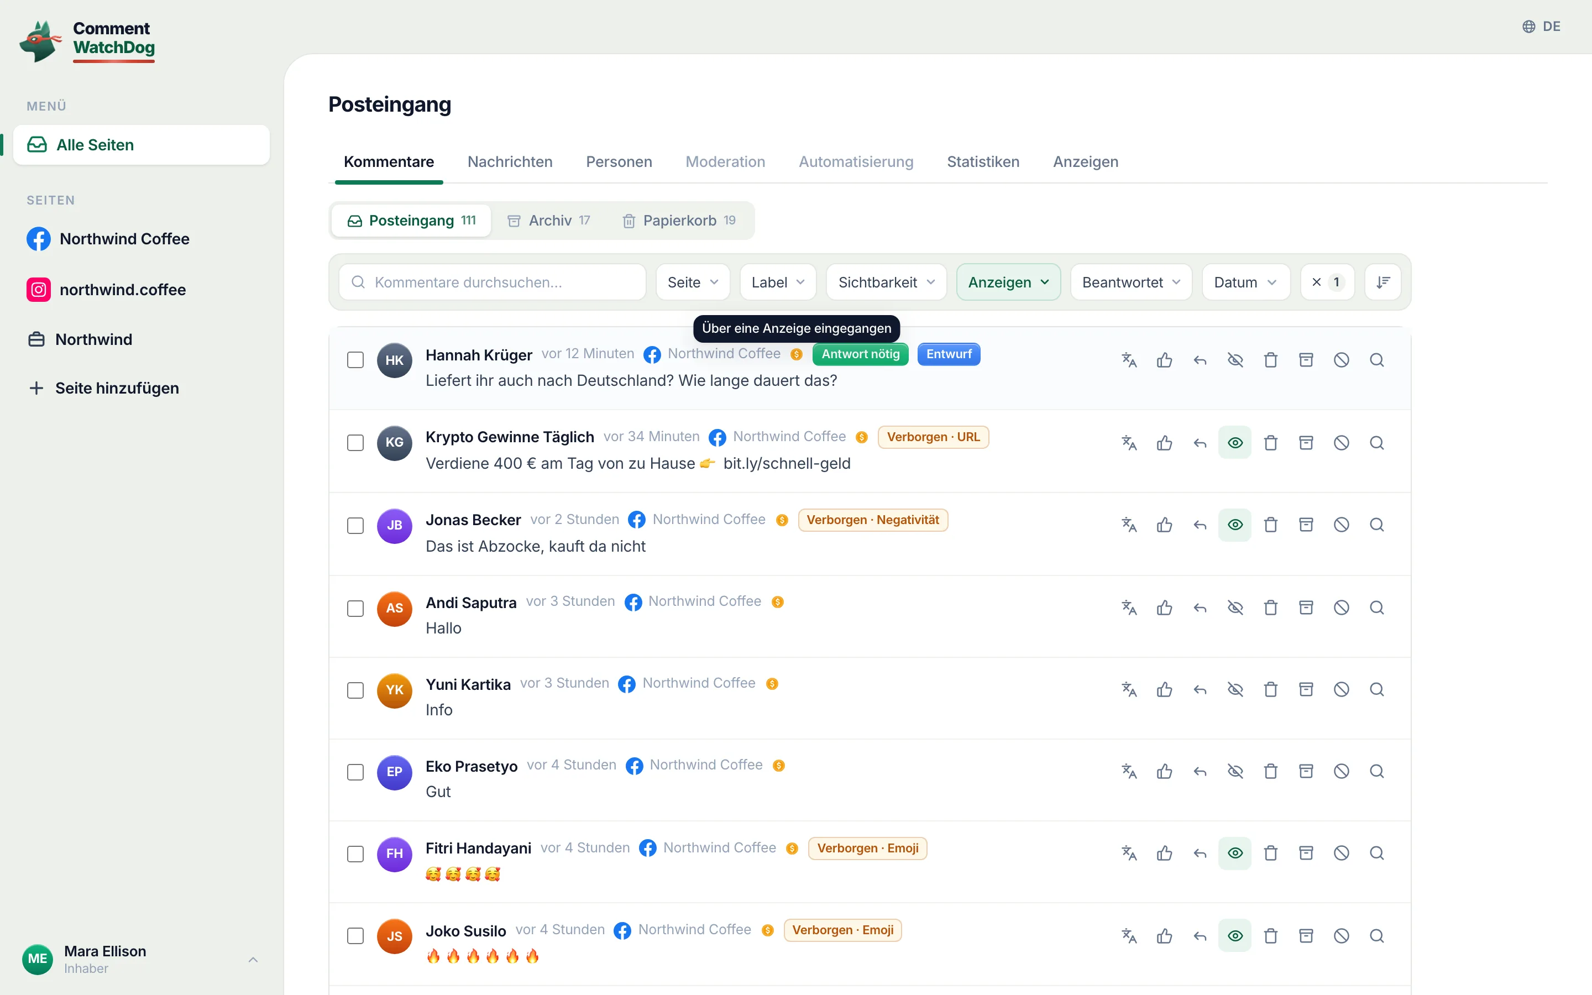Open the magnifier details for Fitri Handayani's comment
Screen dimensions: 1592x995
(1377, 853)
